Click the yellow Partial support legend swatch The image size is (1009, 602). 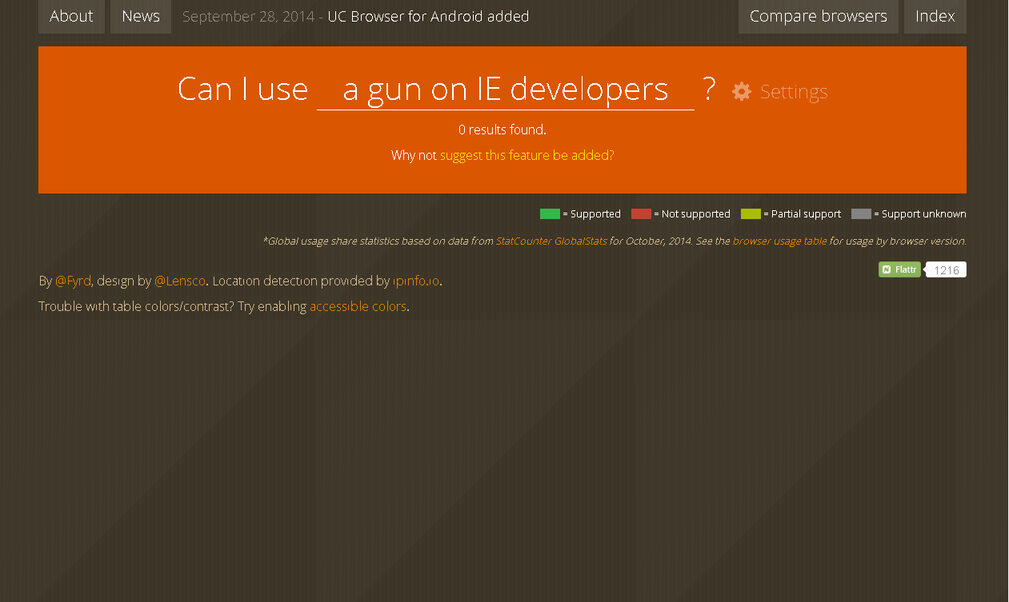[x=751, y=213]
